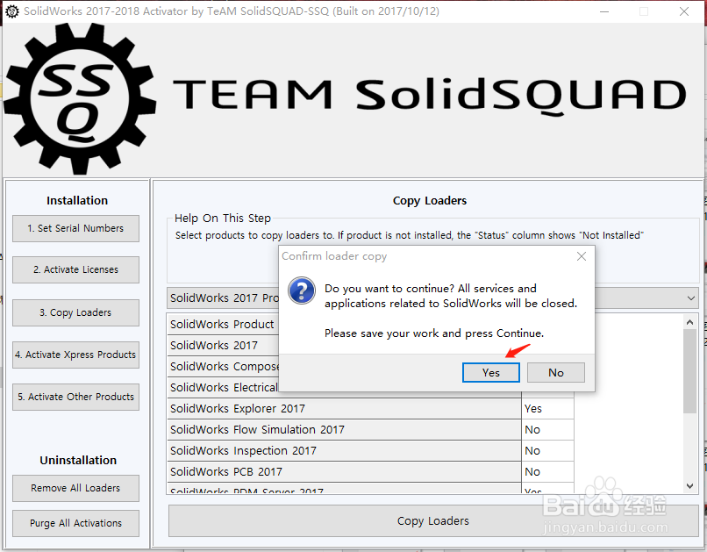Image resolution: width=707 pixels, height=552 pixels.
Task: Click Purge All Activations button
Action: click(75, 523)
